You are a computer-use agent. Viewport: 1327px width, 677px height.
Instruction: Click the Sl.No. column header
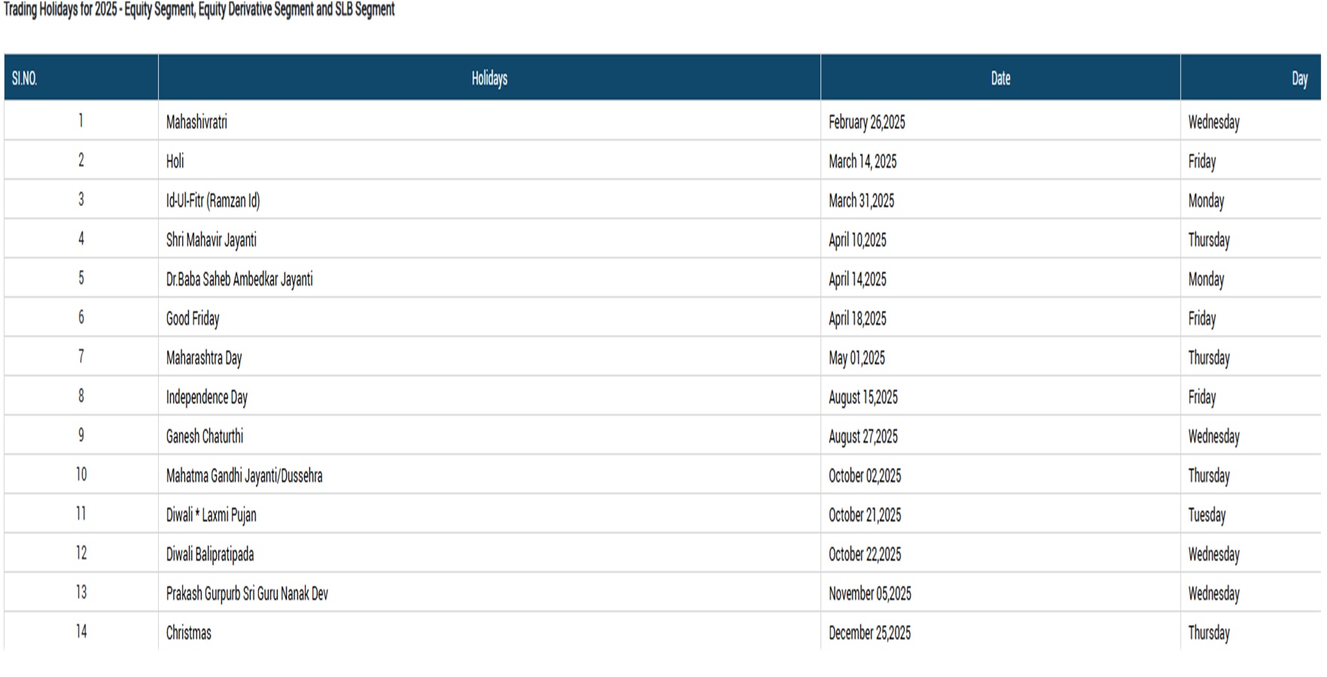click(25, 78)
